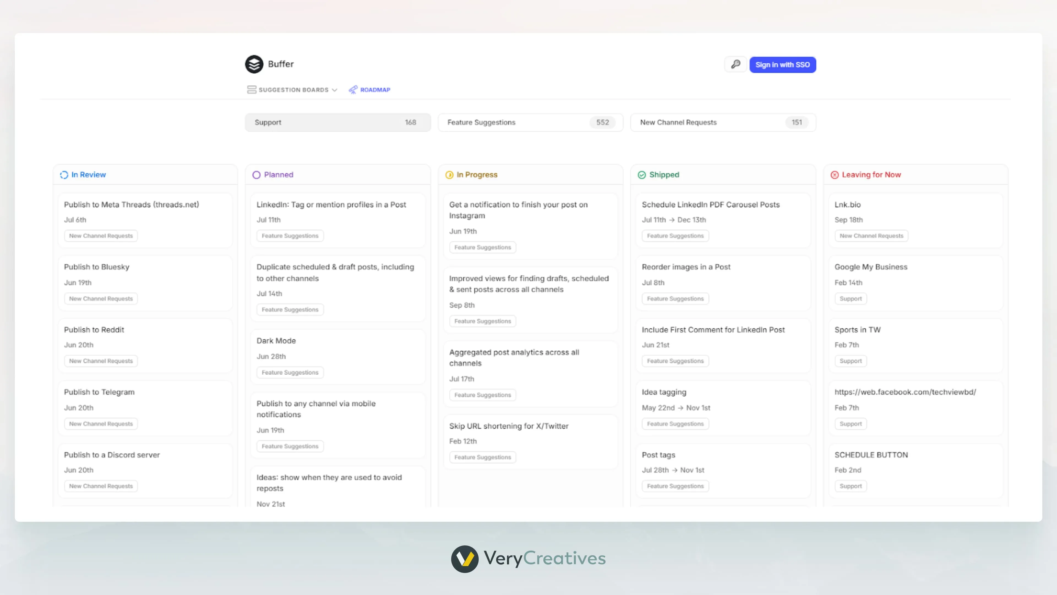Click the Shipped checkmark status icon
Viewport: 1057px width, 595px height.
point(642,175)
